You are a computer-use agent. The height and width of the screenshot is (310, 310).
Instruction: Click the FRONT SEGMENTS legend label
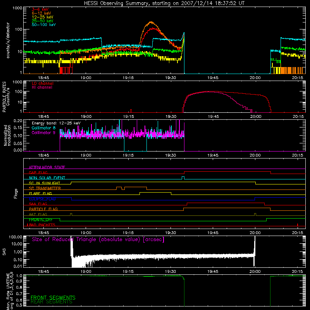[53, 298]
